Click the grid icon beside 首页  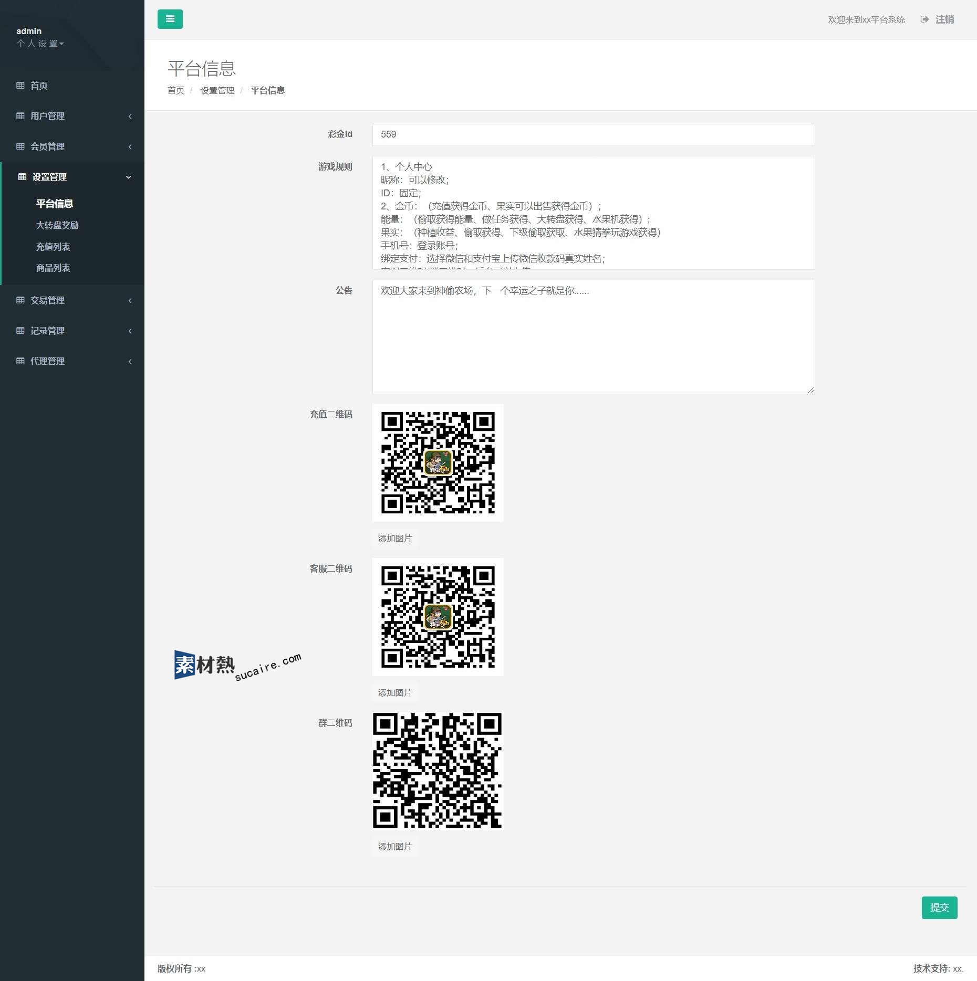(x=20, y=86)
